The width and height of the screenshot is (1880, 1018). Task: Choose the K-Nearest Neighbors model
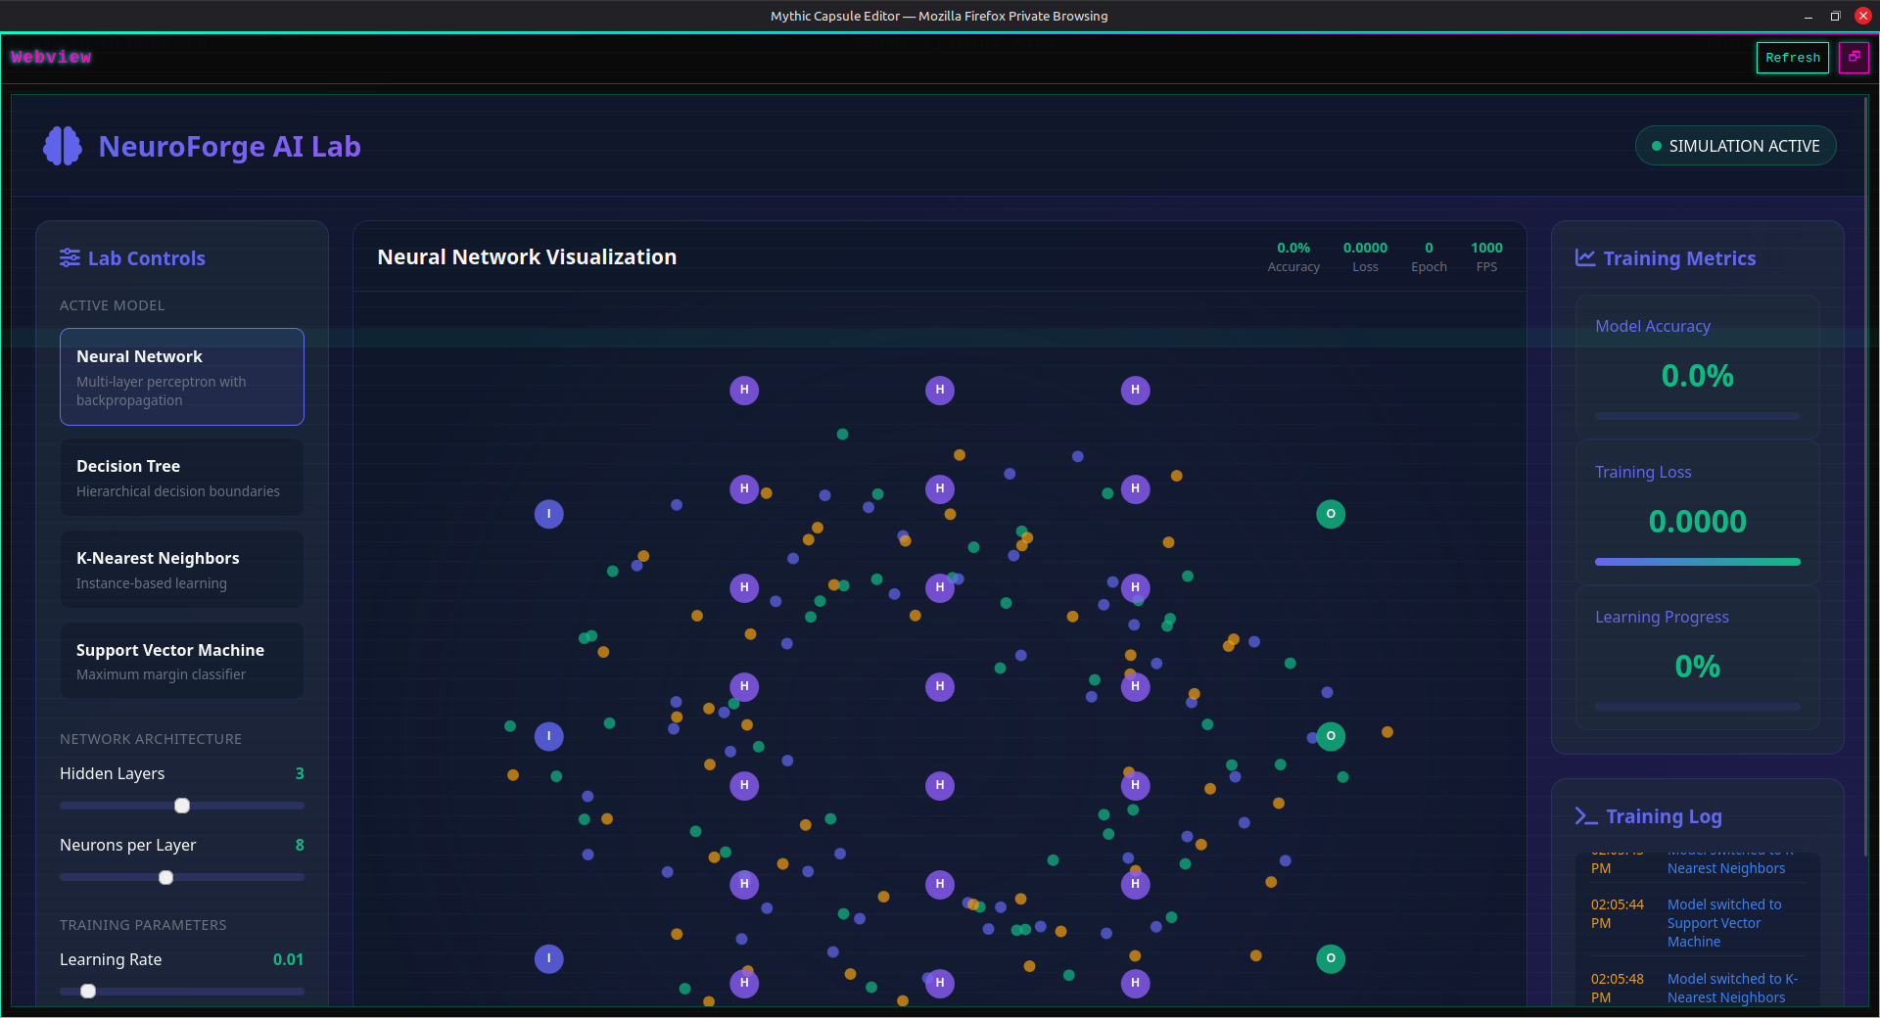pos(181,569)
